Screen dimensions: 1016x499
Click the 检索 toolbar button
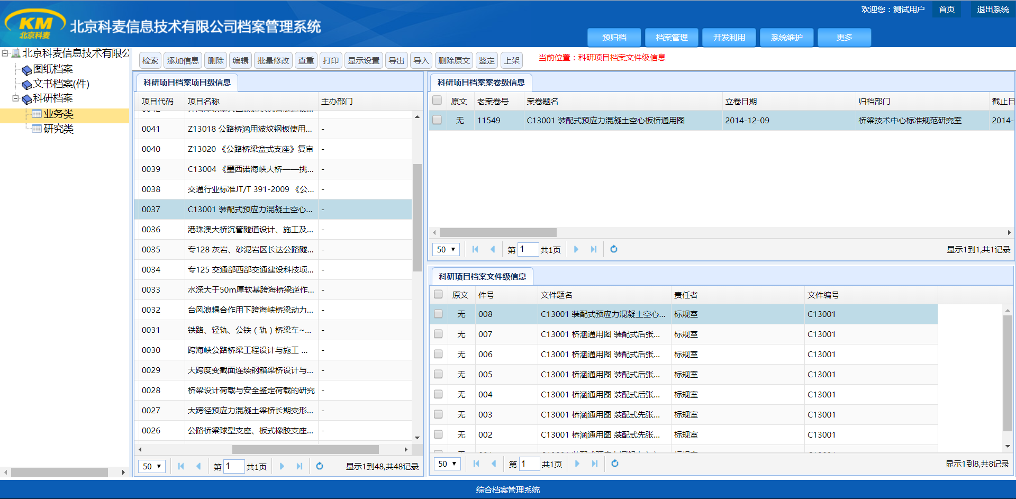150,60
